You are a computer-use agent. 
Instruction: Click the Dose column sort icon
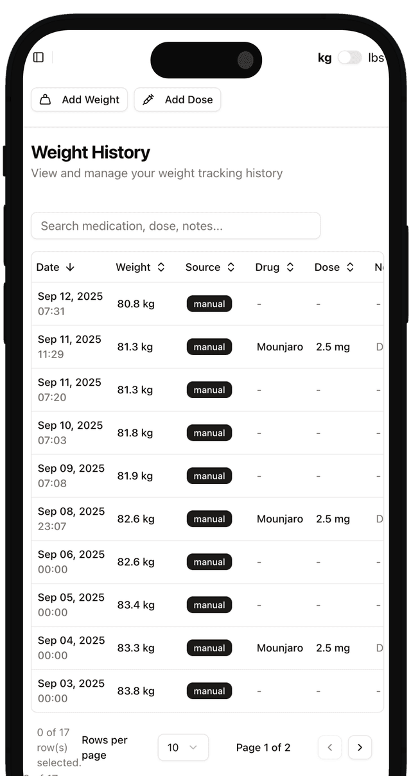pos(349,267)
